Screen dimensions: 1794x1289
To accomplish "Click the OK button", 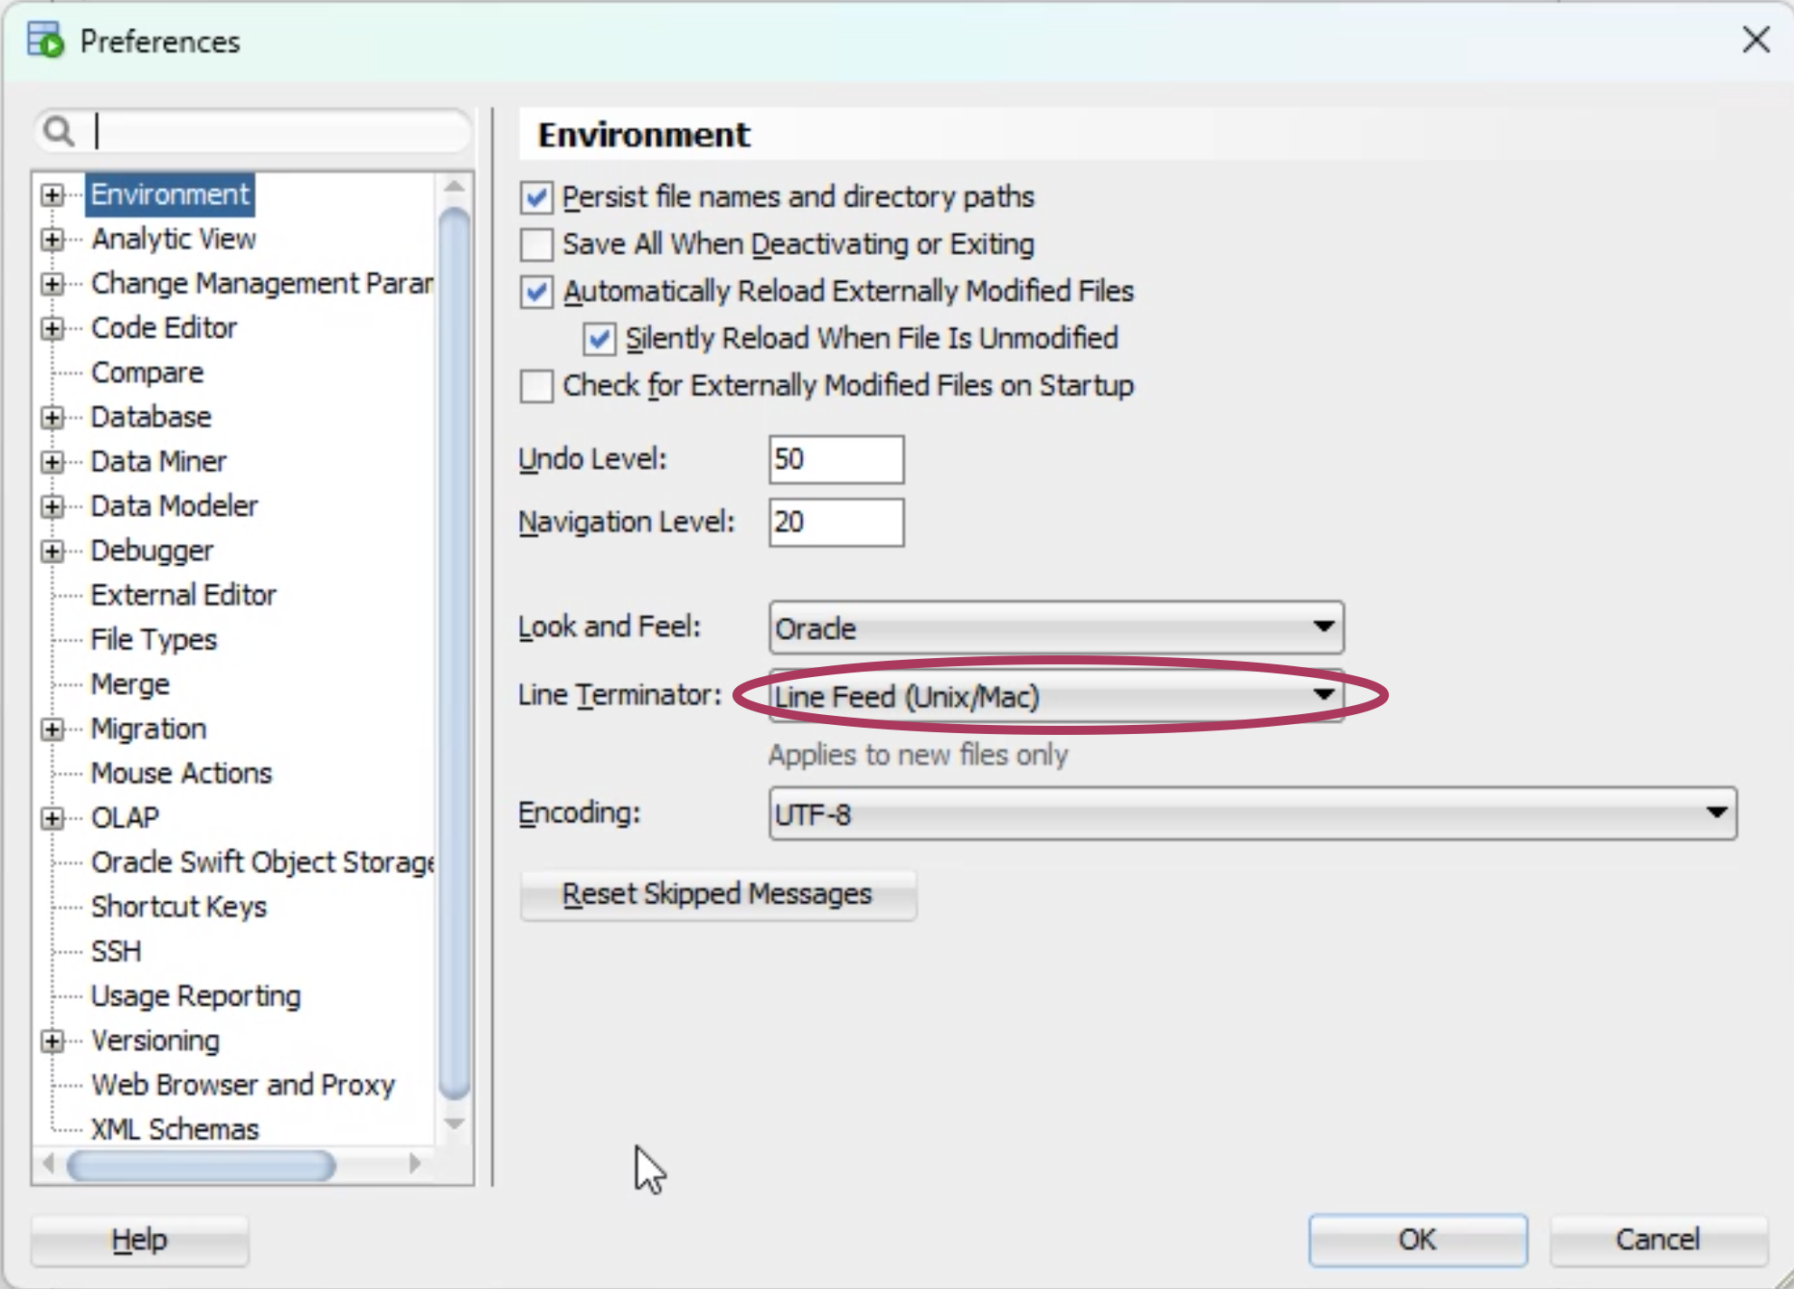I will [1418, 1239].
